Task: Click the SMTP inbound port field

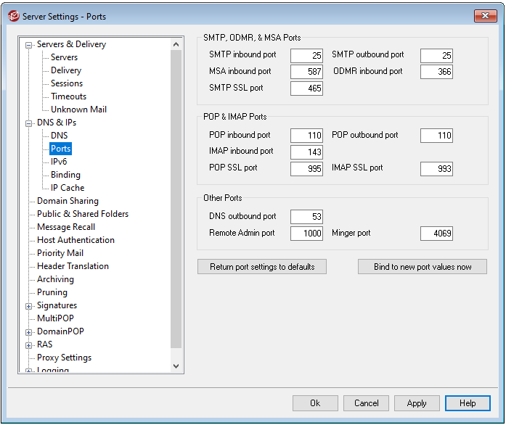Action: click(306, 56)
